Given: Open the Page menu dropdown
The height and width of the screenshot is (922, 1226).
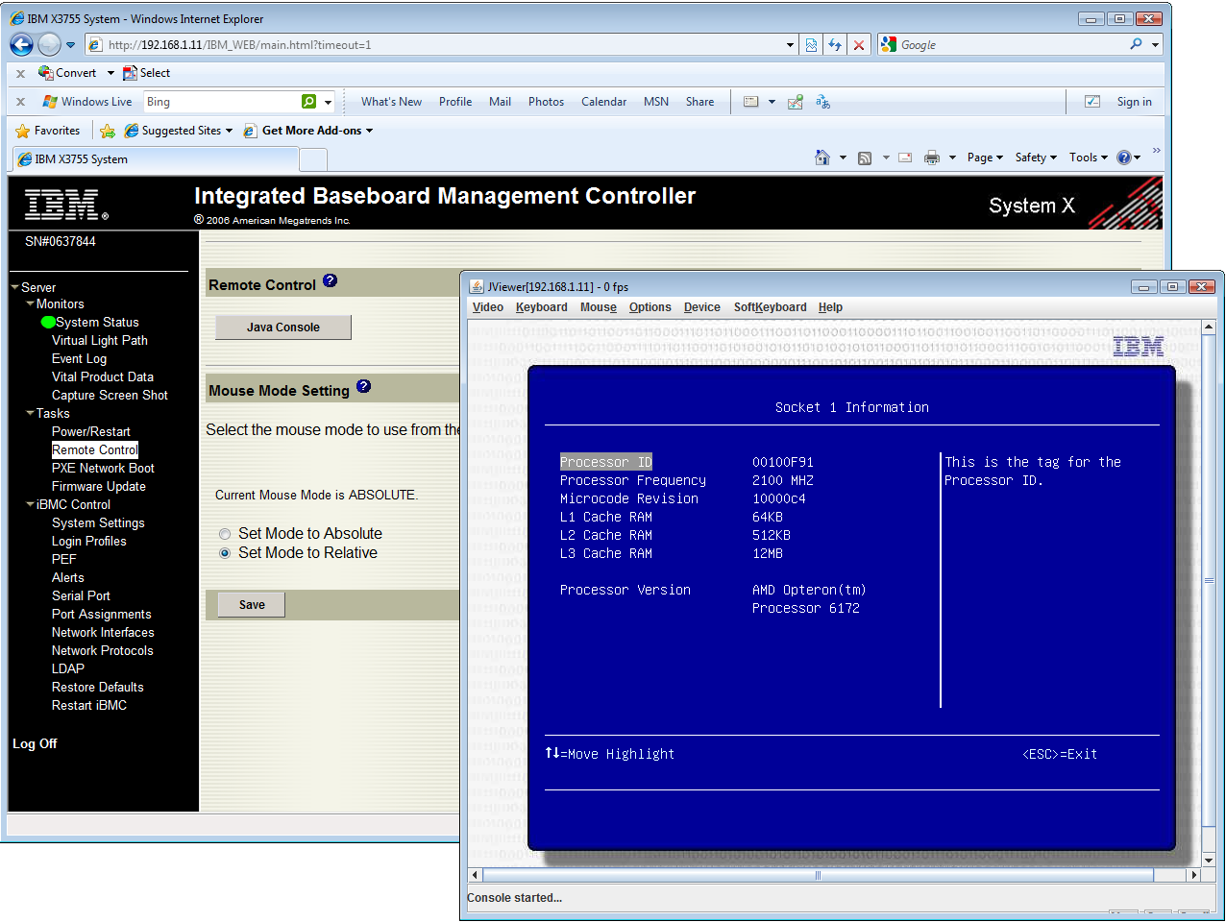Looking at the screenshot, I should pyautogui.click(x=985, y=158).
